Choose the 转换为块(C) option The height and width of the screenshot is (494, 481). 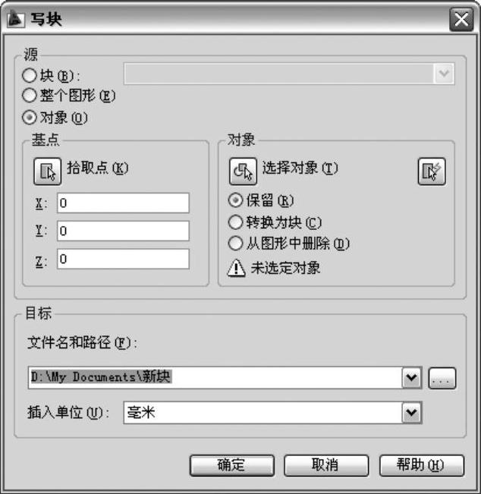tap(235, 222)
